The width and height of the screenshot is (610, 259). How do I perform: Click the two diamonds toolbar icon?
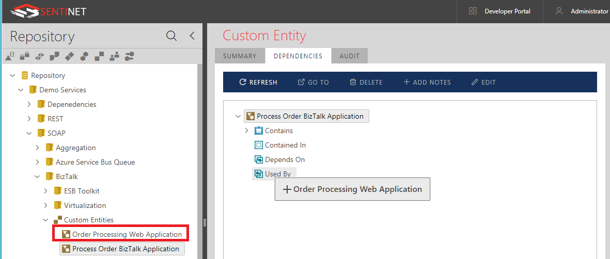tap(69, 56)
